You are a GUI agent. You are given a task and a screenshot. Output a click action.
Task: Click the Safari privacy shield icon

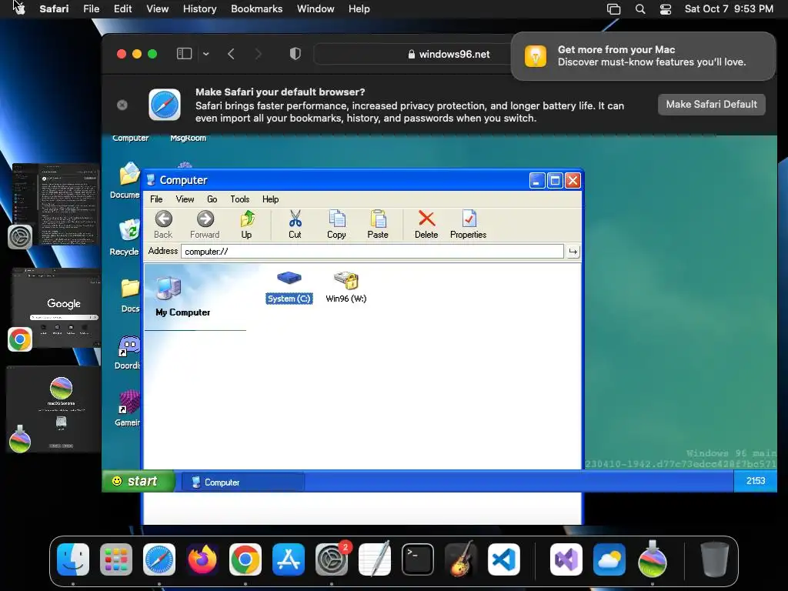tap(295, 54)
